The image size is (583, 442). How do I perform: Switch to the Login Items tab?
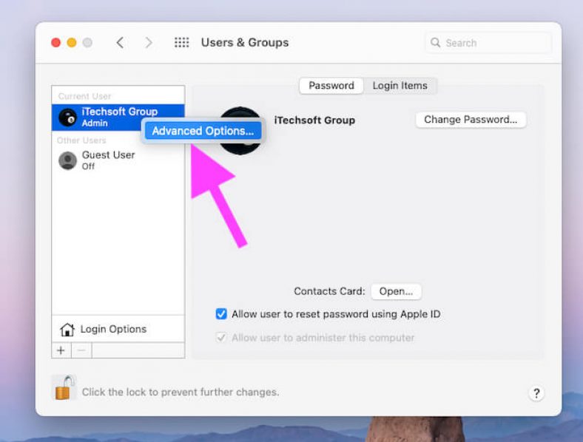(400, 86)
